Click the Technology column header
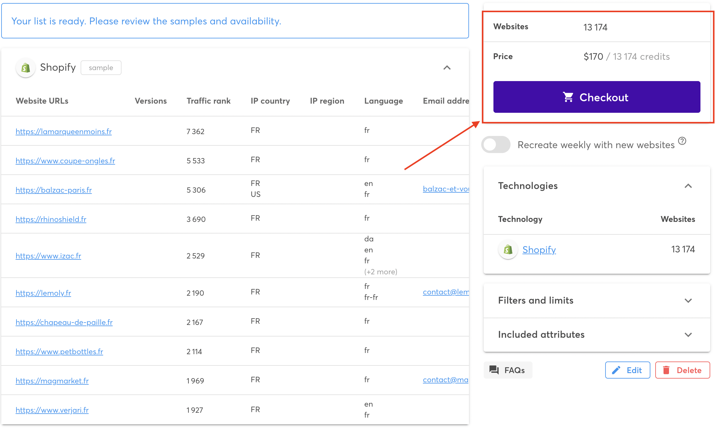 tap(520, 219)
